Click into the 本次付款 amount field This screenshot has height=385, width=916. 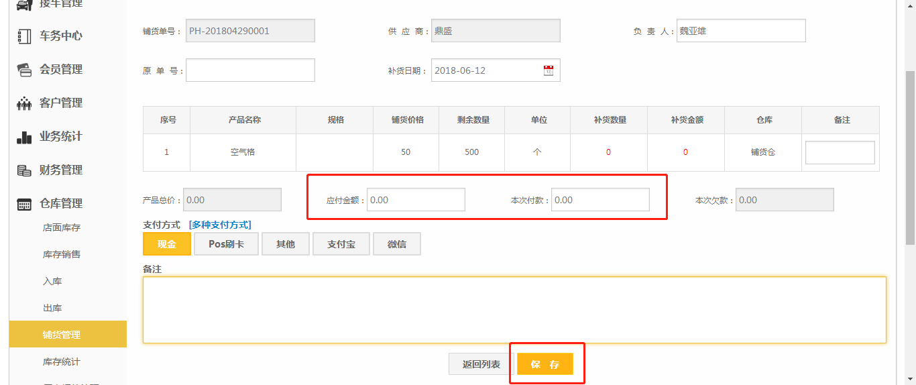[599, 200]
